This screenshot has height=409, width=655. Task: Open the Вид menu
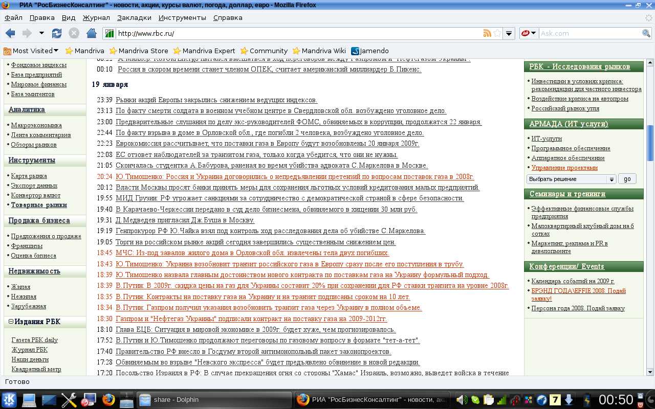coord(69,17)
